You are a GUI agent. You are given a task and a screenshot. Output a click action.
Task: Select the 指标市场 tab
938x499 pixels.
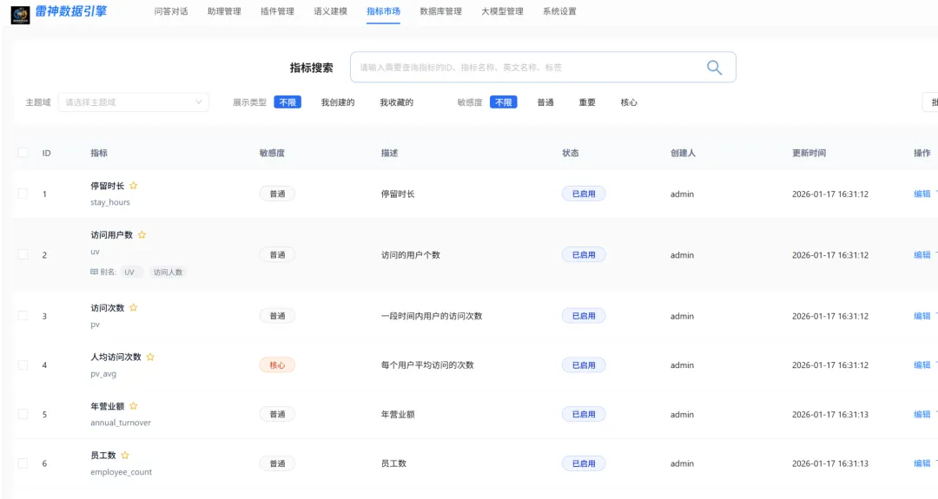click(x=384, y=11)
